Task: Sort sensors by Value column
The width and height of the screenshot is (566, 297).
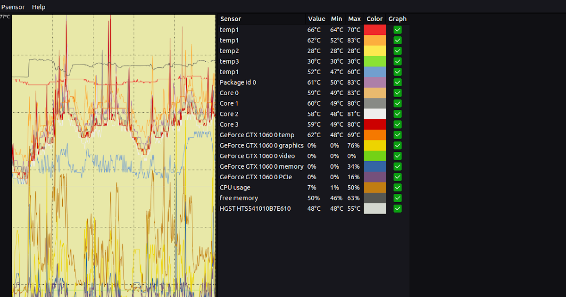Action: 316,19
